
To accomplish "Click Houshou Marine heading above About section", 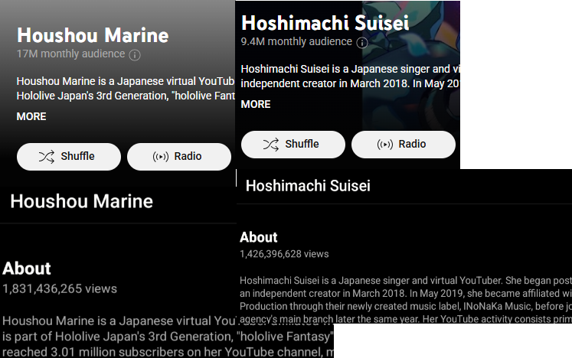I will click(x=82, y=201).
